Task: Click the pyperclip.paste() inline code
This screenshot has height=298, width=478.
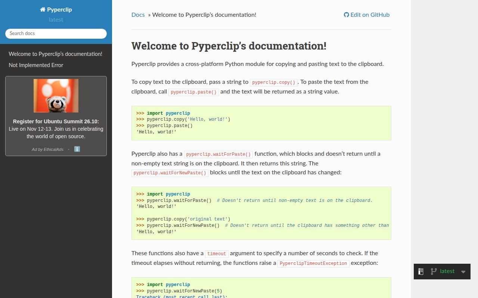Action: [x=194, y=92]
